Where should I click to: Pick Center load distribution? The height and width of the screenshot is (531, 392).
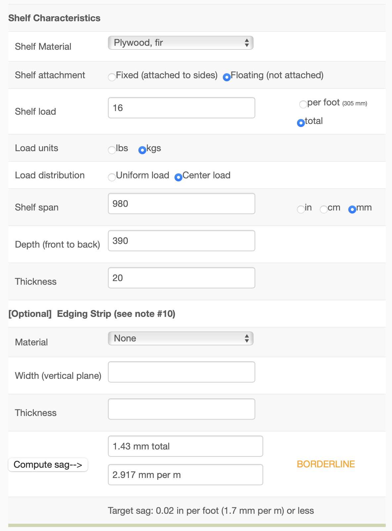(x=178, y=177)
